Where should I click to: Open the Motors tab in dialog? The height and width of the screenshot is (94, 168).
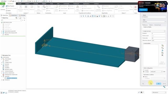coord(151,25)
